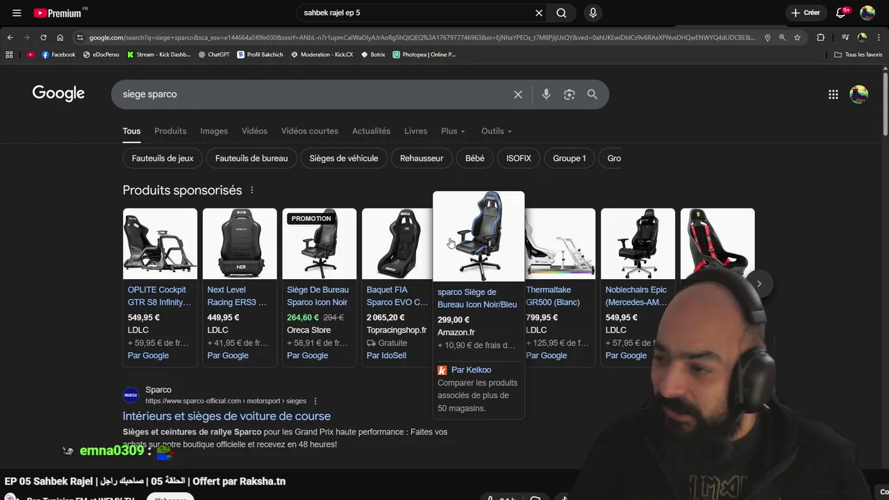
Task: Expand the Plus dropdown
Action: pyautogui.click(x=453, y=131)
